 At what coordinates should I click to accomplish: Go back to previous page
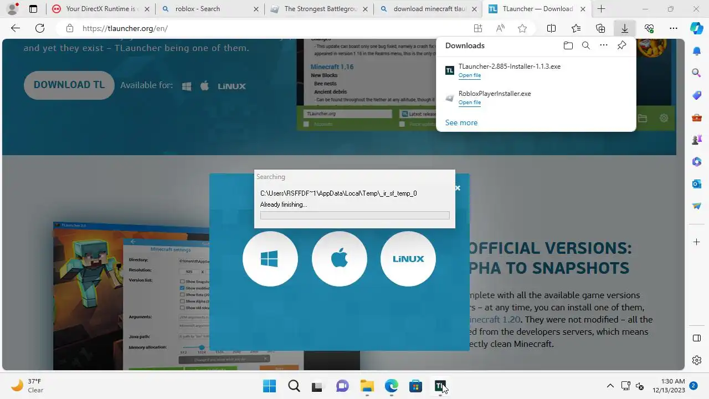(x=16, y=28)
